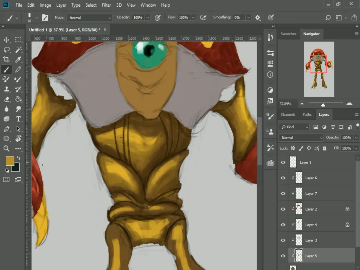Switch to the Channels tab
The width and height of the screenshot is (360, 270).
click(x=288, y=115)
